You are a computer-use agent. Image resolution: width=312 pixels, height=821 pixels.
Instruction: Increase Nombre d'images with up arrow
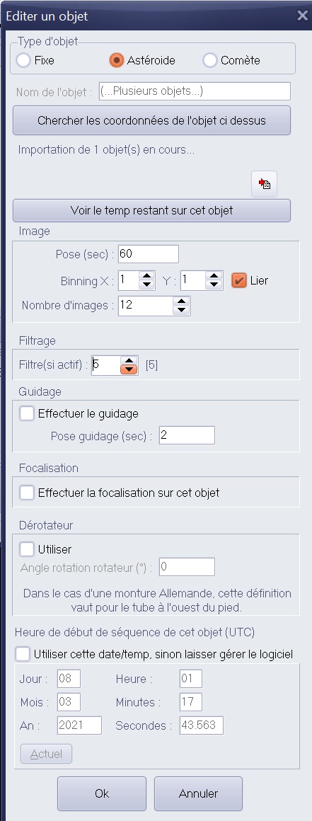181,301
